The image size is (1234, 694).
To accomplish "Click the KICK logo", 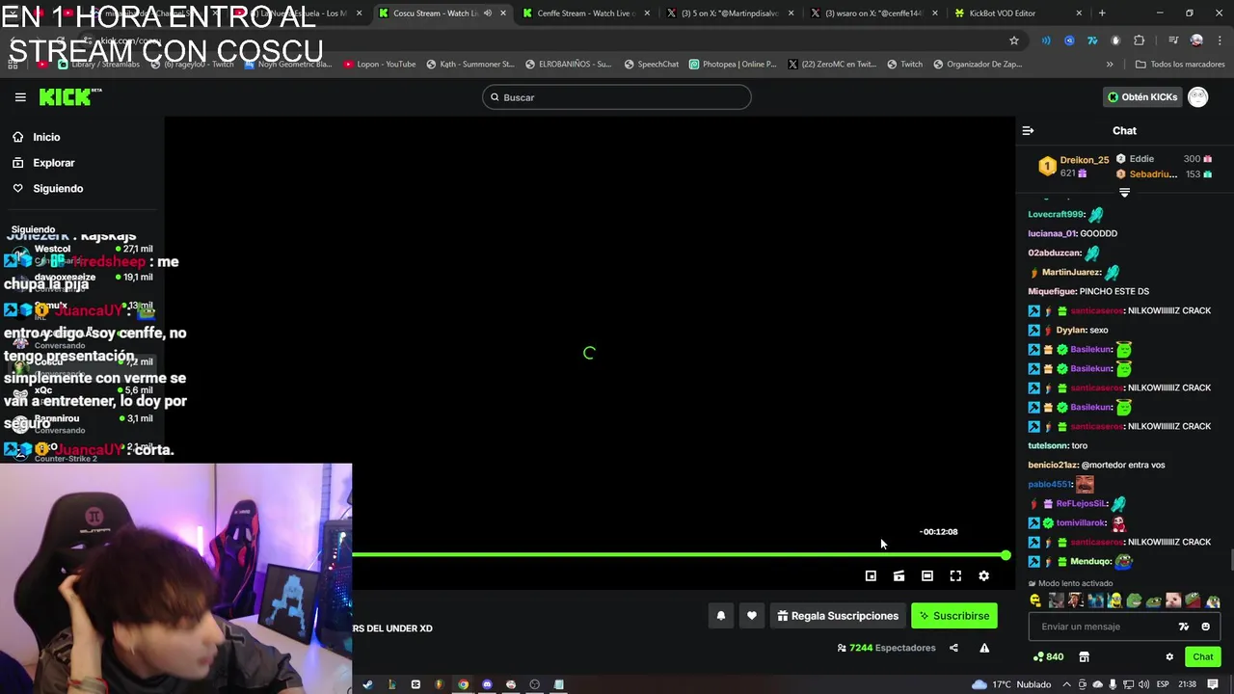I will (x=69, y=96).
